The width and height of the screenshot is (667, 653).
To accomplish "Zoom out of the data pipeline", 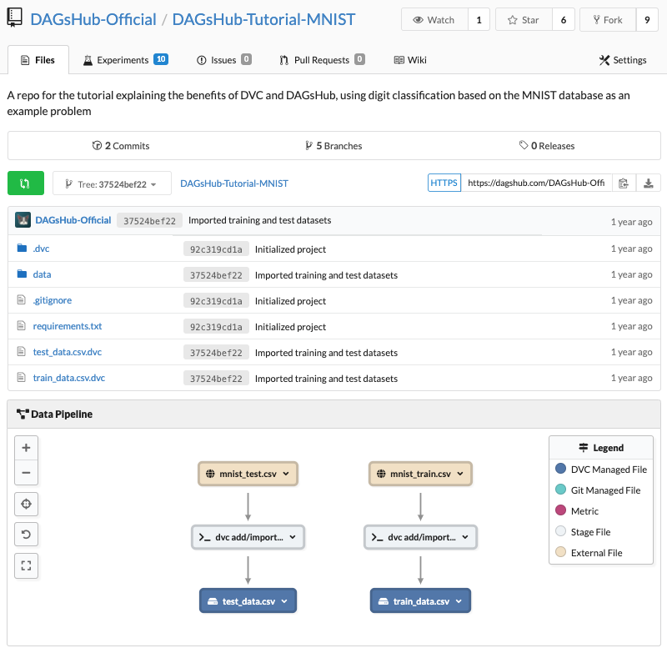I will (x=26, y=473).
